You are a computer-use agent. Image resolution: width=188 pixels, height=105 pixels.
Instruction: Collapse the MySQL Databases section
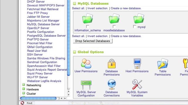[x=74, y=3]
